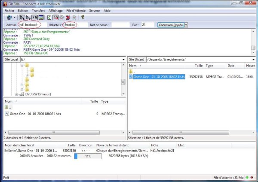The image size is (258, 182).
Task: Click the Connexion Rapide button
Action: coord(171,25)
